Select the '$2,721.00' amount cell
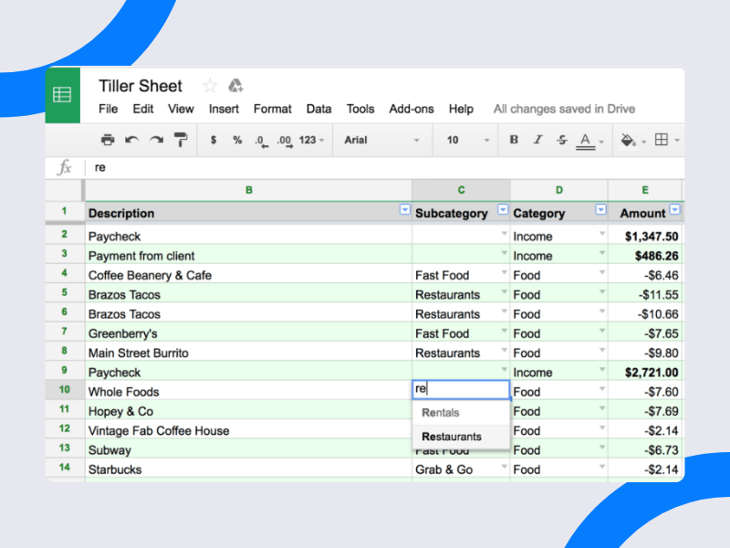The image size is (730, 548). coord(645,373)
